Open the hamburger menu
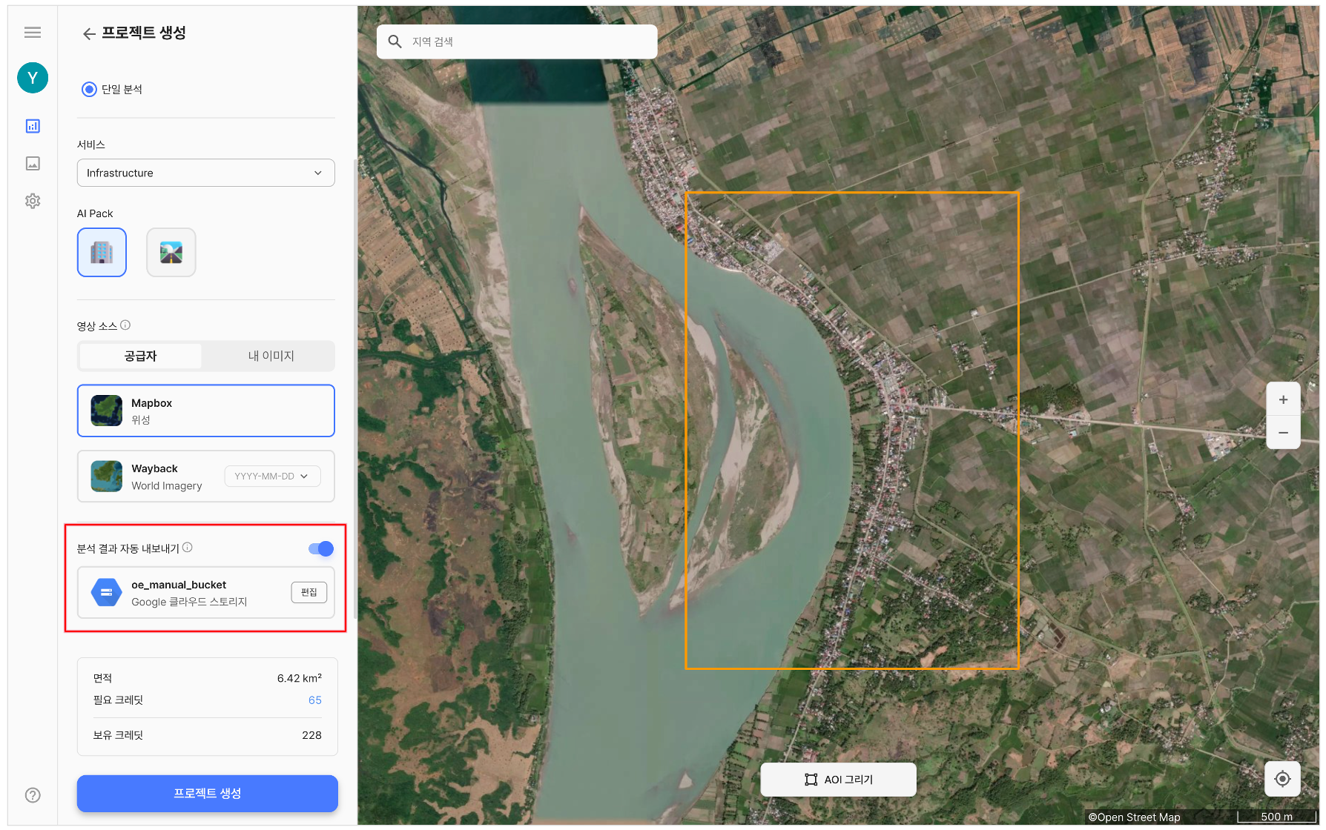Image resolution: width=1326 pixels, height=830 pixels. point(33,32)
